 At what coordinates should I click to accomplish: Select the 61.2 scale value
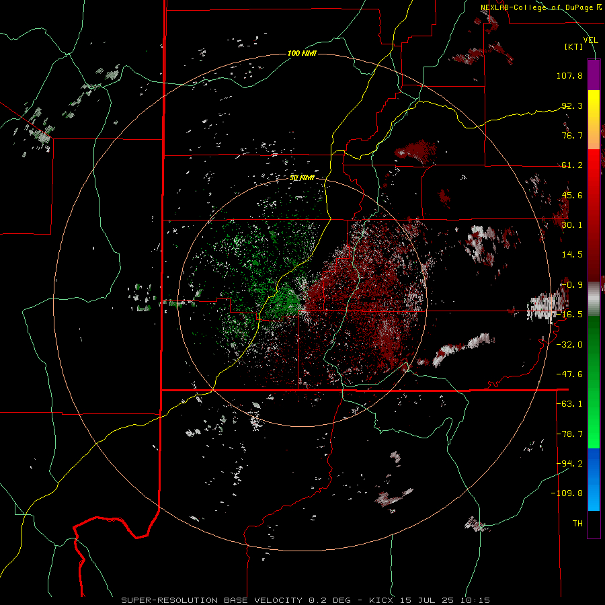click(572, 165)
